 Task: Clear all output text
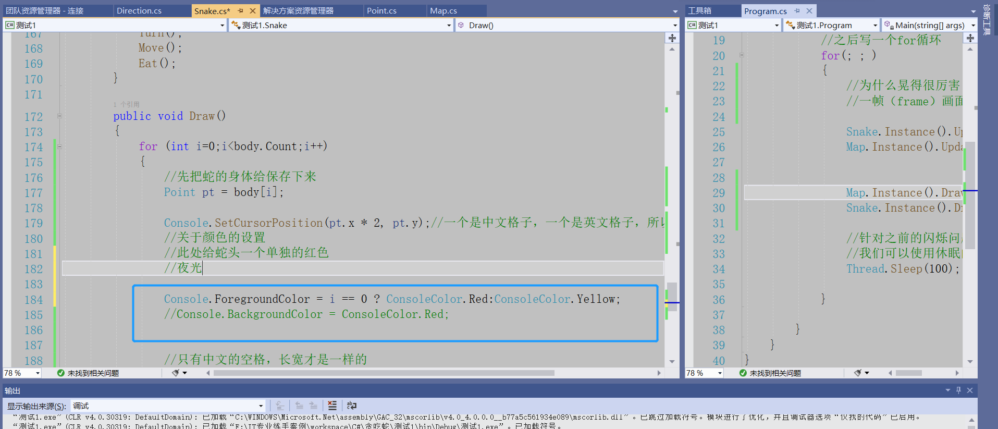click(x=332, y=406)
